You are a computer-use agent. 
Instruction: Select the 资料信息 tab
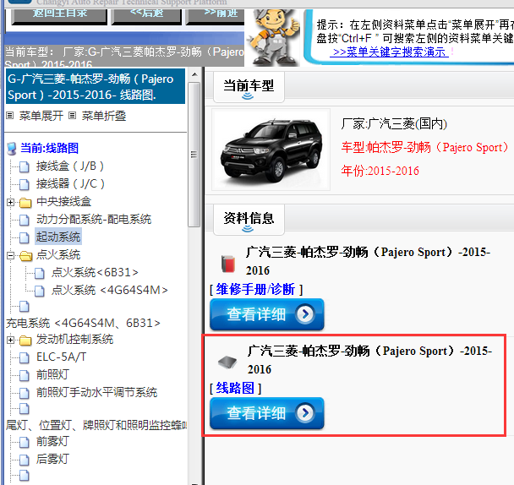(x=249, y=220)
